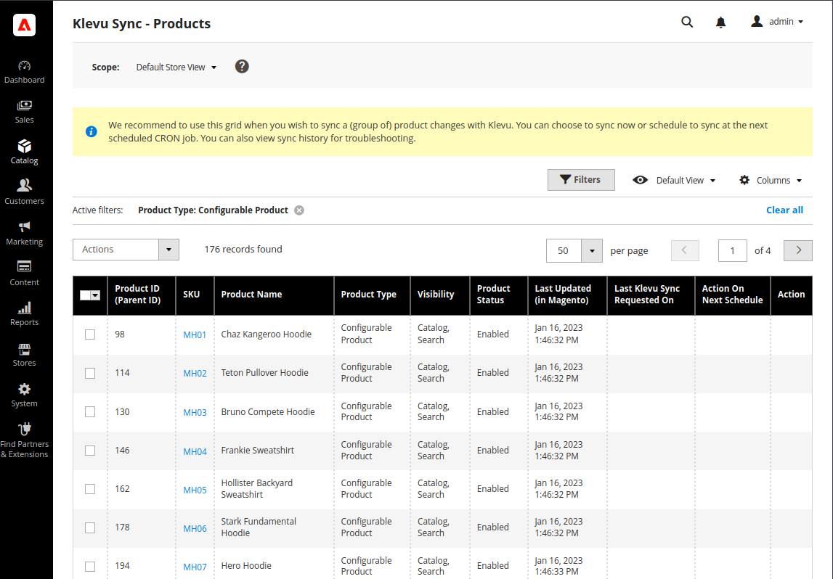833x579 pixels.
Task: Open the MH01 SKU link
Action: (x=195, y=335)
